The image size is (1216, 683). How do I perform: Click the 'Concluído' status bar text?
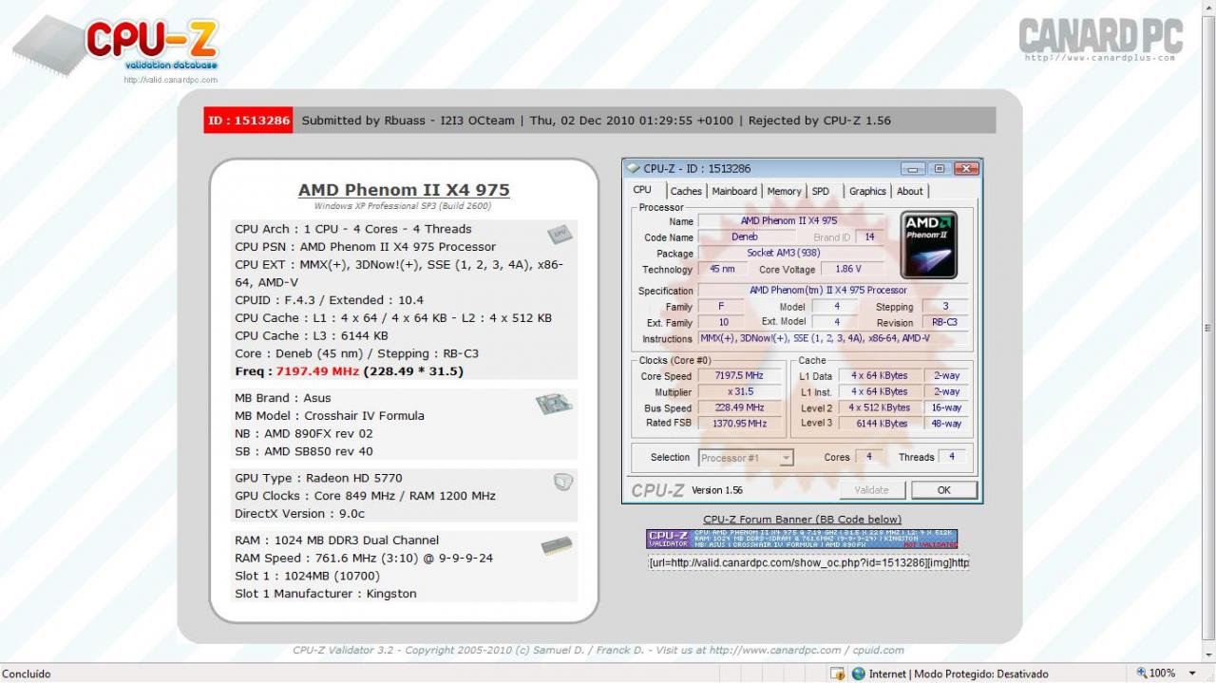click(28, 674)
